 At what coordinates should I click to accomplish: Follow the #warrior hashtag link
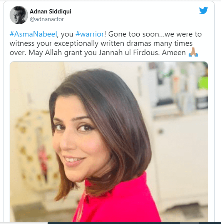coord(90,34)
